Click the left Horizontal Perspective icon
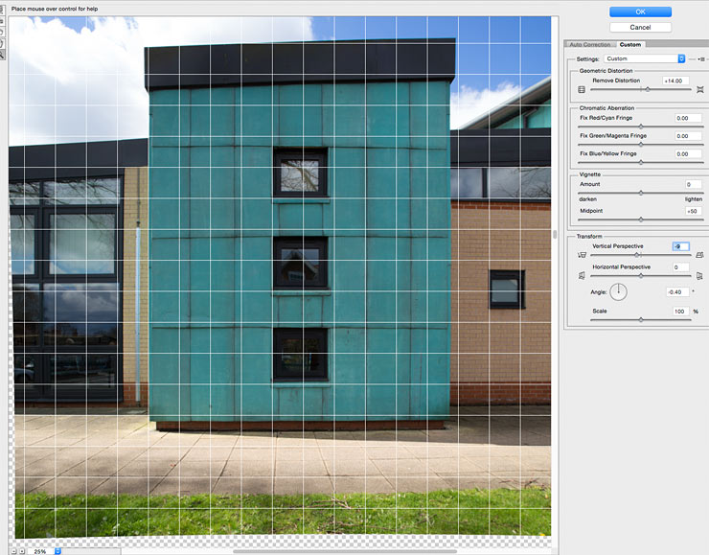The width and height of the screenshot is (709, 555). 582,275
